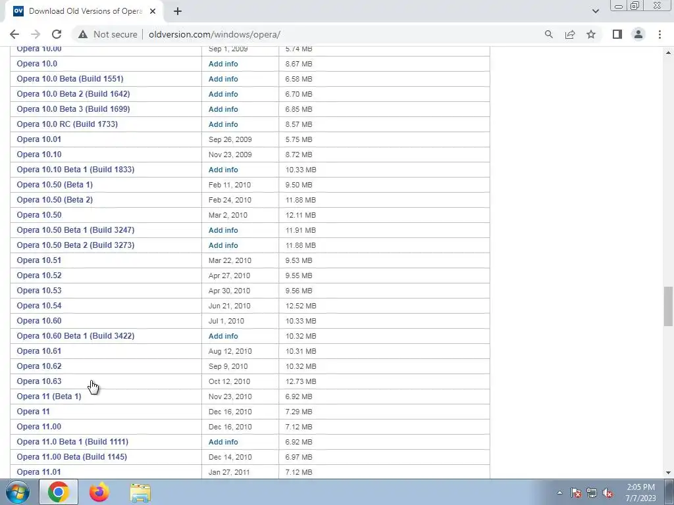Open Opera 10.0 Beta 2 (Build 1642)
Screen dimensions: 674x505
click(x=73, y=93)
